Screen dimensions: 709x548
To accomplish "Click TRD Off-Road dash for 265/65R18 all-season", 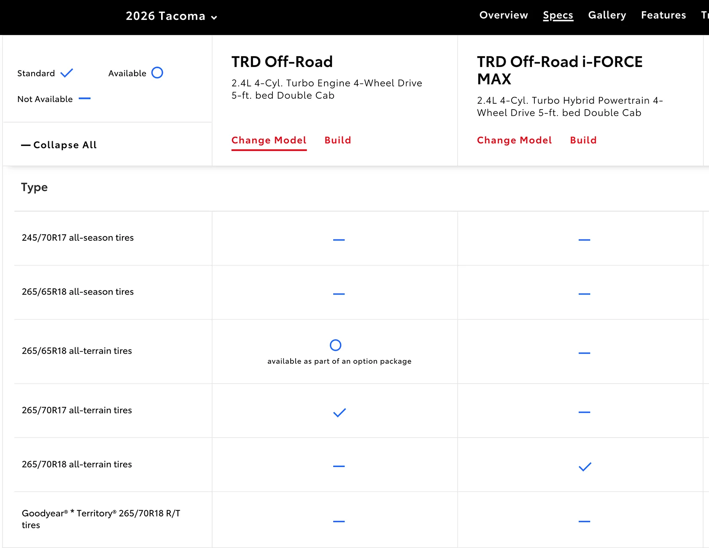I will 339,294.
